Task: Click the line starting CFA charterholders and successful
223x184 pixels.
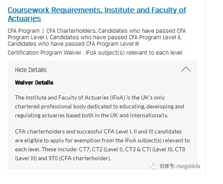Action: click(x=98, y=131)
